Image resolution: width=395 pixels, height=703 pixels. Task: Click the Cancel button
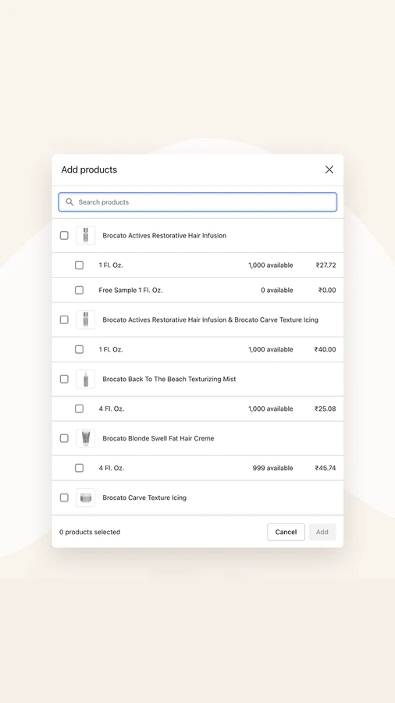click(x=286, y=532)
